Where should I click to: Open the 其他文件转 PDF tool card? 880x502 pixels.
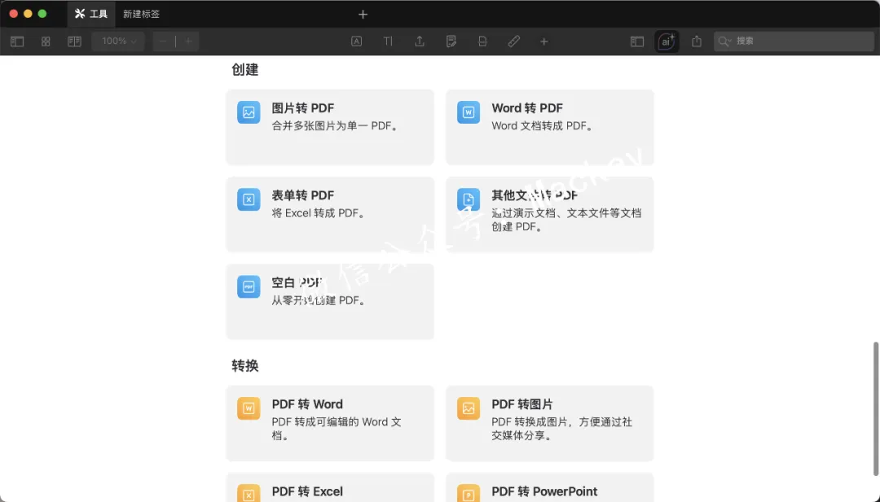(x=550, y=215)
